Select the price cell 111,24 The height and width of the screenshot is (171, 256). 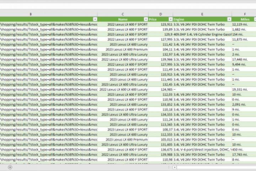point(160,119)
